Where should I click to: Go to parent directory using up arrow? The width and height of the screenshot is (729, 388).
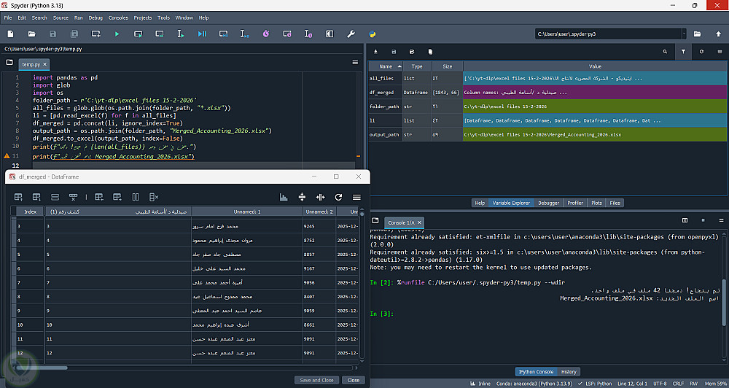tap(717, 34)
